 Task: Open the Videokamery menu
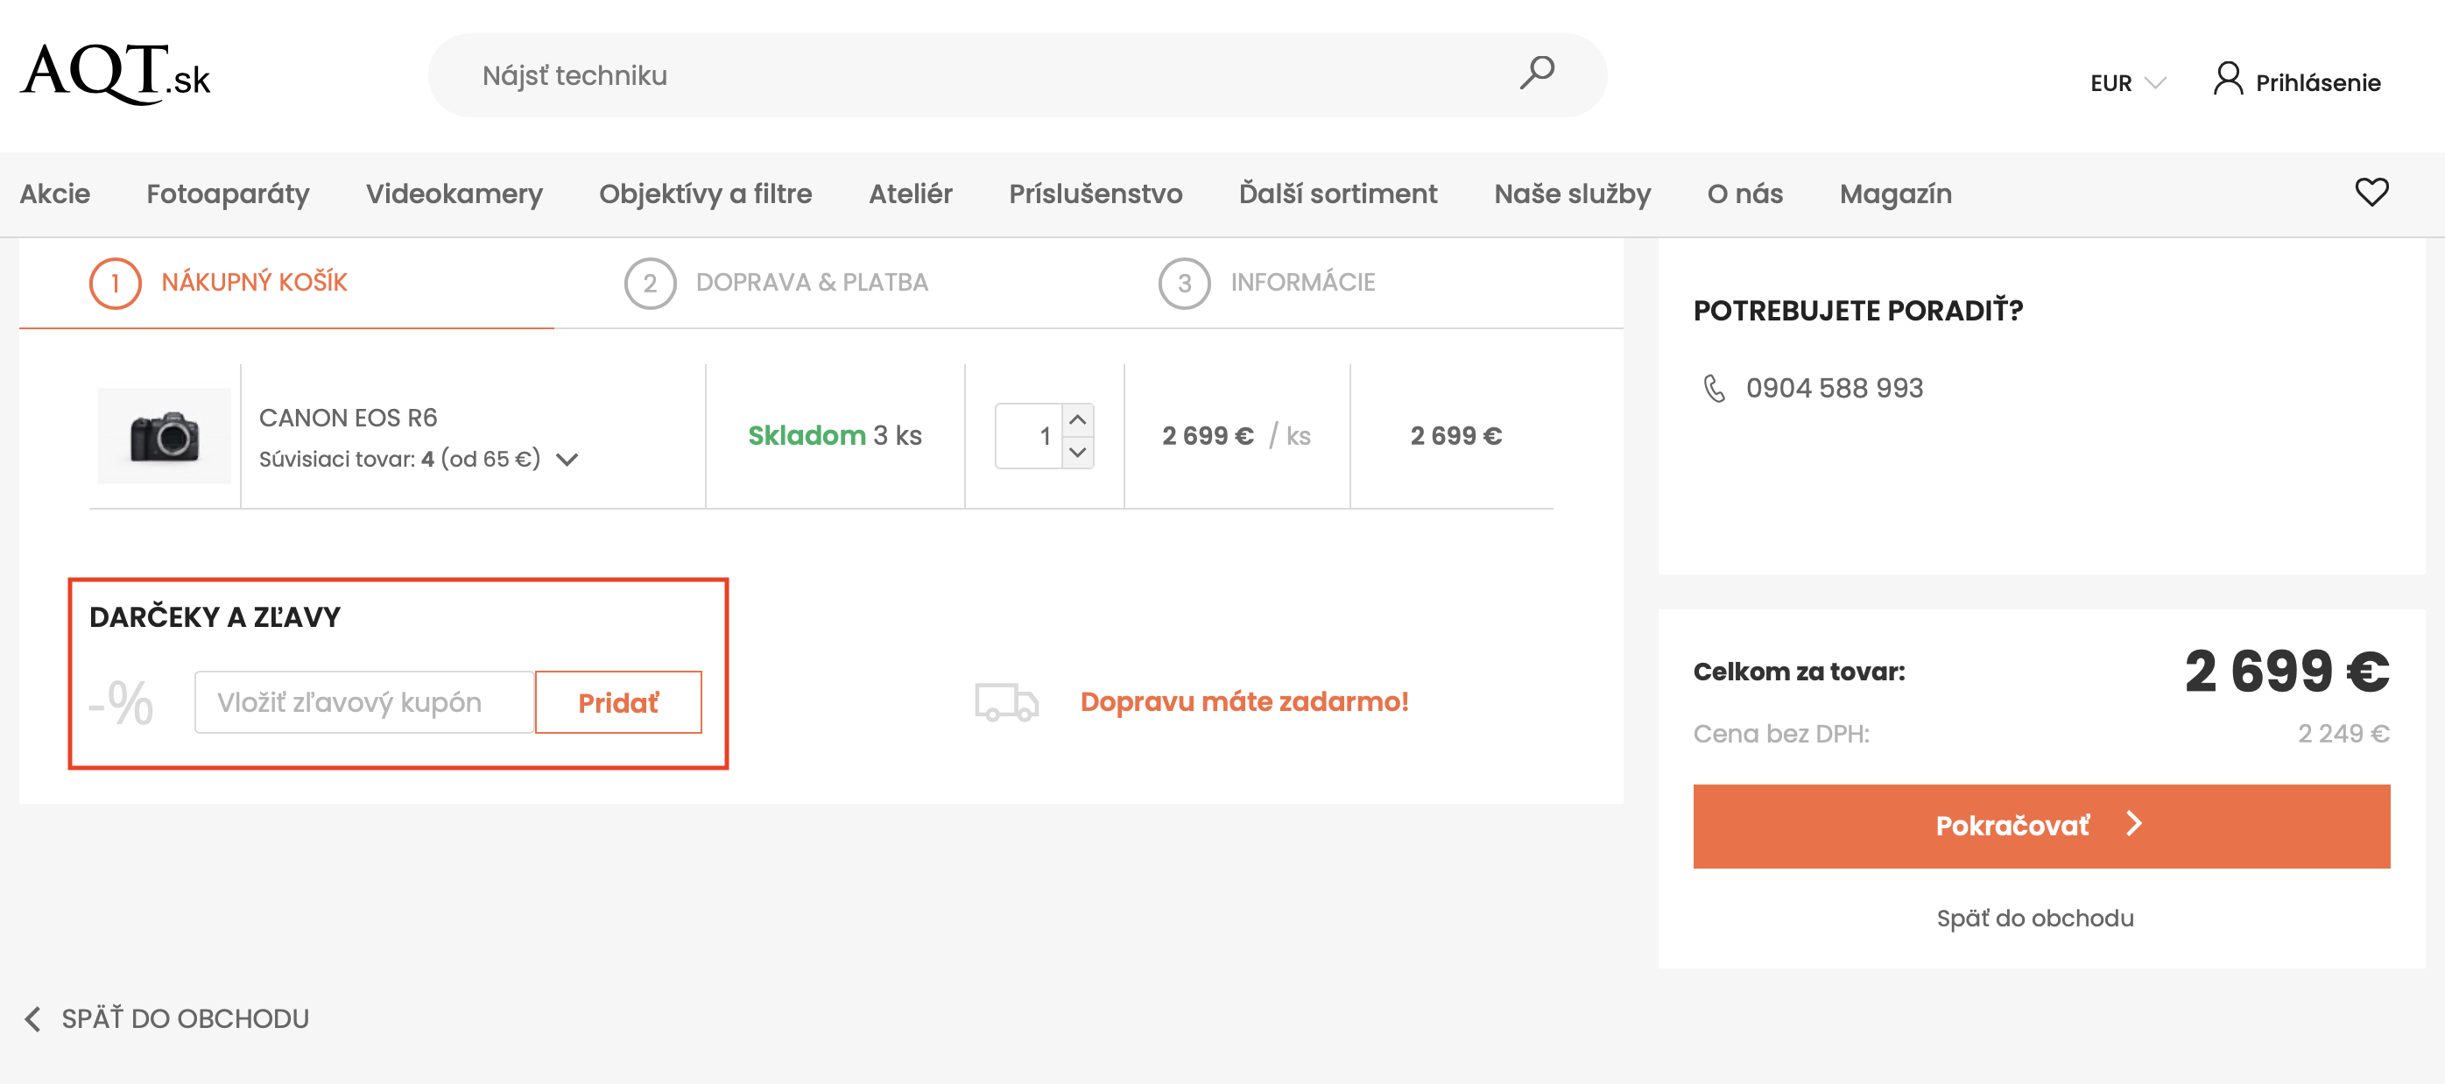point(454,194)
